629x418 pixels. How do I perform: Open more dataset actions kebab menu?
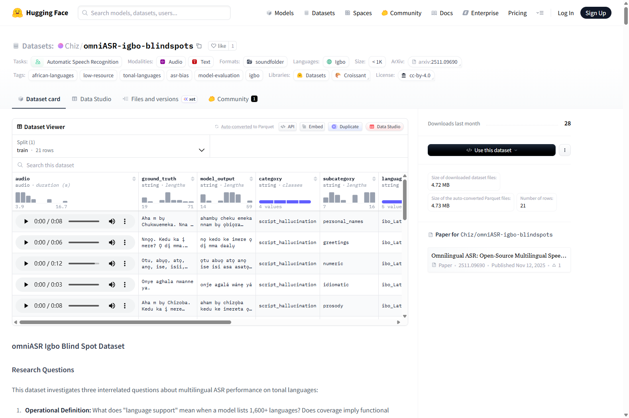pyautogui.click(x=564, y=150)
